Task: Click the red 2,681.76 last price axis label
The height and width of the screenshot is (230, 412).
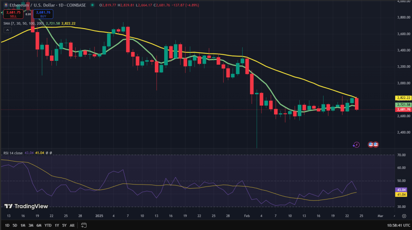Action: [403, 110]
